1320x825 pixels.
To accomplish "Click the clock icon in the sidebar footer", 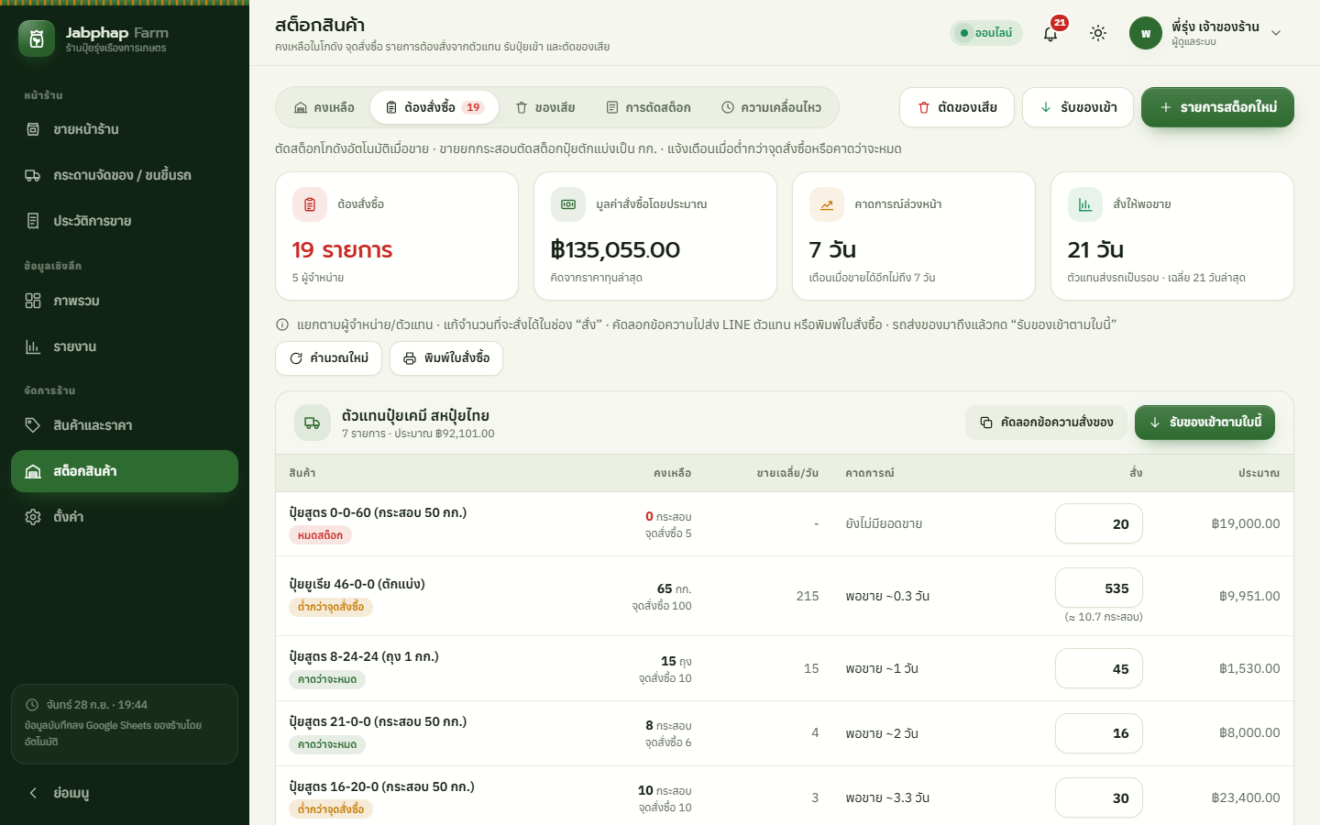I will pyautogui.click(x=32, y=705).
